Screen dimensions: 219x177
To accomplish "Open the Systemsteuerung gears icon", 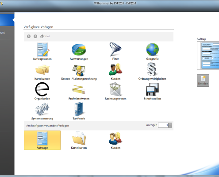I will (42, 111).
